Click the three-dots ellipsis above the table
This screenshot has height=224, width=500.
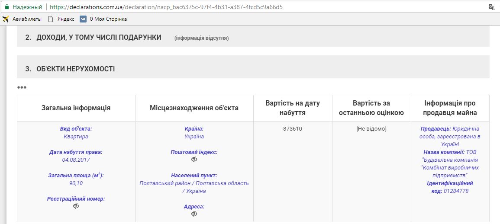click(22, 87)
